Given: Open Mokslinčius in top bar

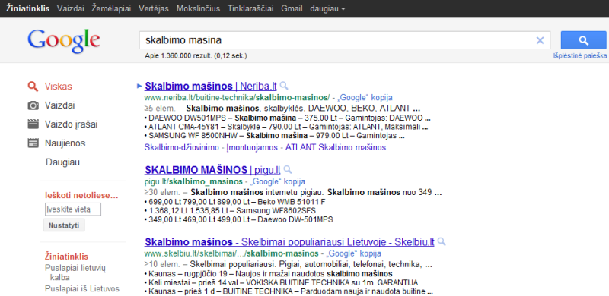Looking at the screenshot, I should coord(198,8).
